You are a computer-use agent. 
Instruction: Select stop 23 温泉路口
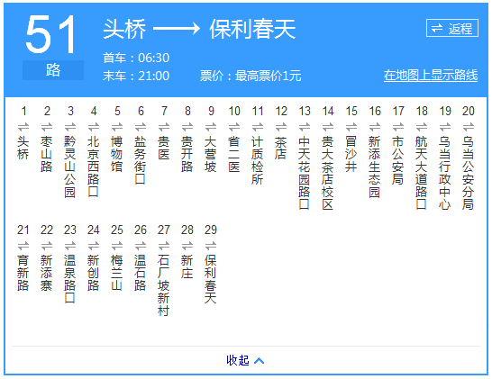click(x=70, y=279)
